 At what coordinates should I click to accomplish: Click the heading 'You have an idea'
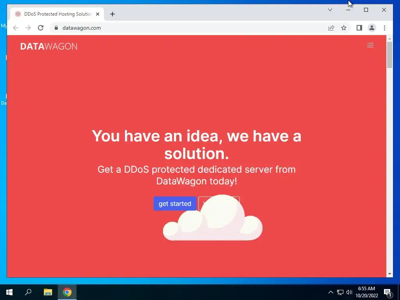196,145
